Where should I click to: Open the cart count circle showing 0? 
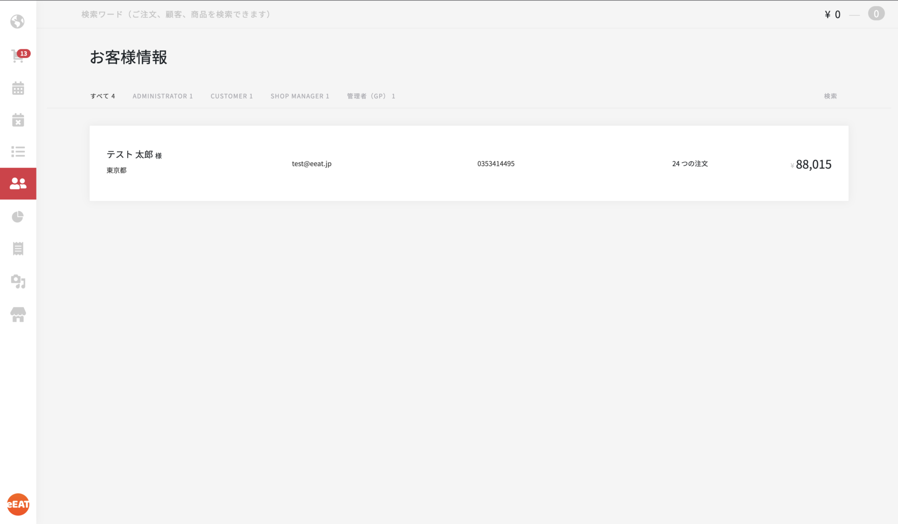point(876,14)
